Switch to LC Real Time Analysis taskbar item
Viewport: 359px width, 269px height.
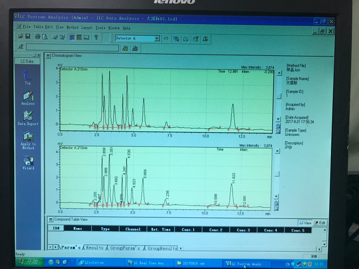coord(148,263)
